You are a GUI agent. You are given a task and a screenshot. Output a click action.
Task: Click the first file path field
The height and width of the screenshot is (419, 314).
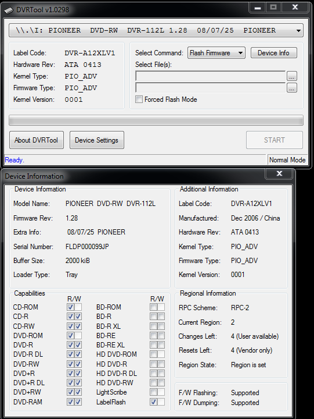[x=210, y=76]
